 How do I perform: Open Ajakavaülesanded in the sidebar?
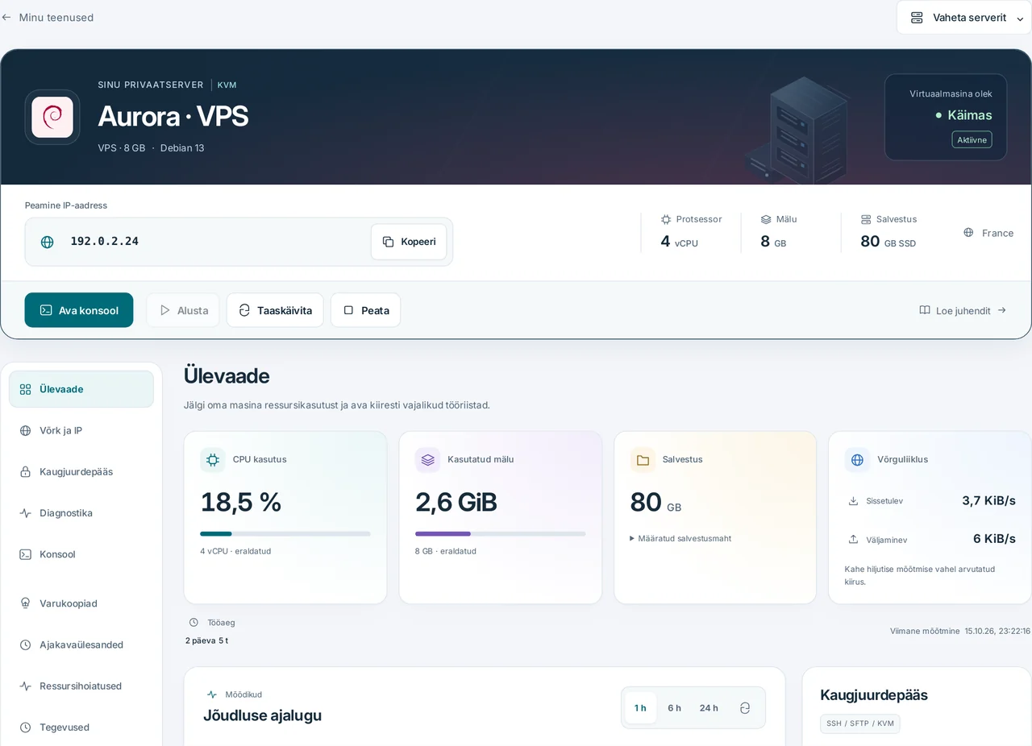coord(81,644)
